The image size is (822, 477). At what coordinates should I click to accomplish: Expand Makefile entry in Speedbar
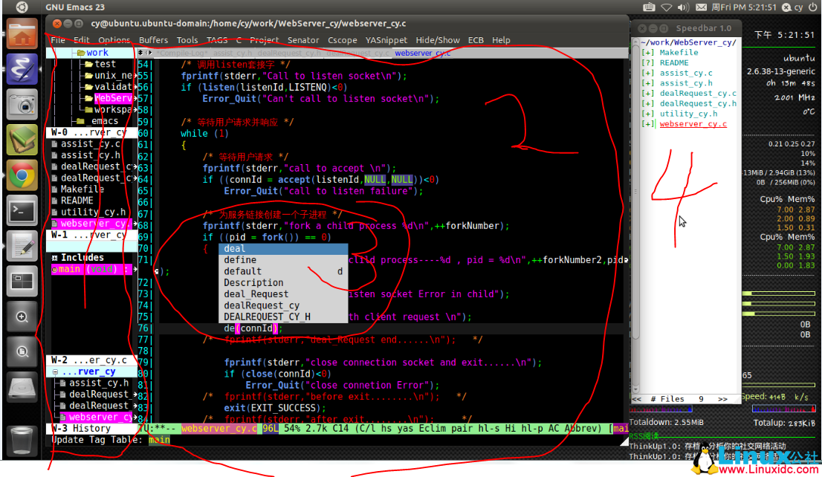[647, 53]
